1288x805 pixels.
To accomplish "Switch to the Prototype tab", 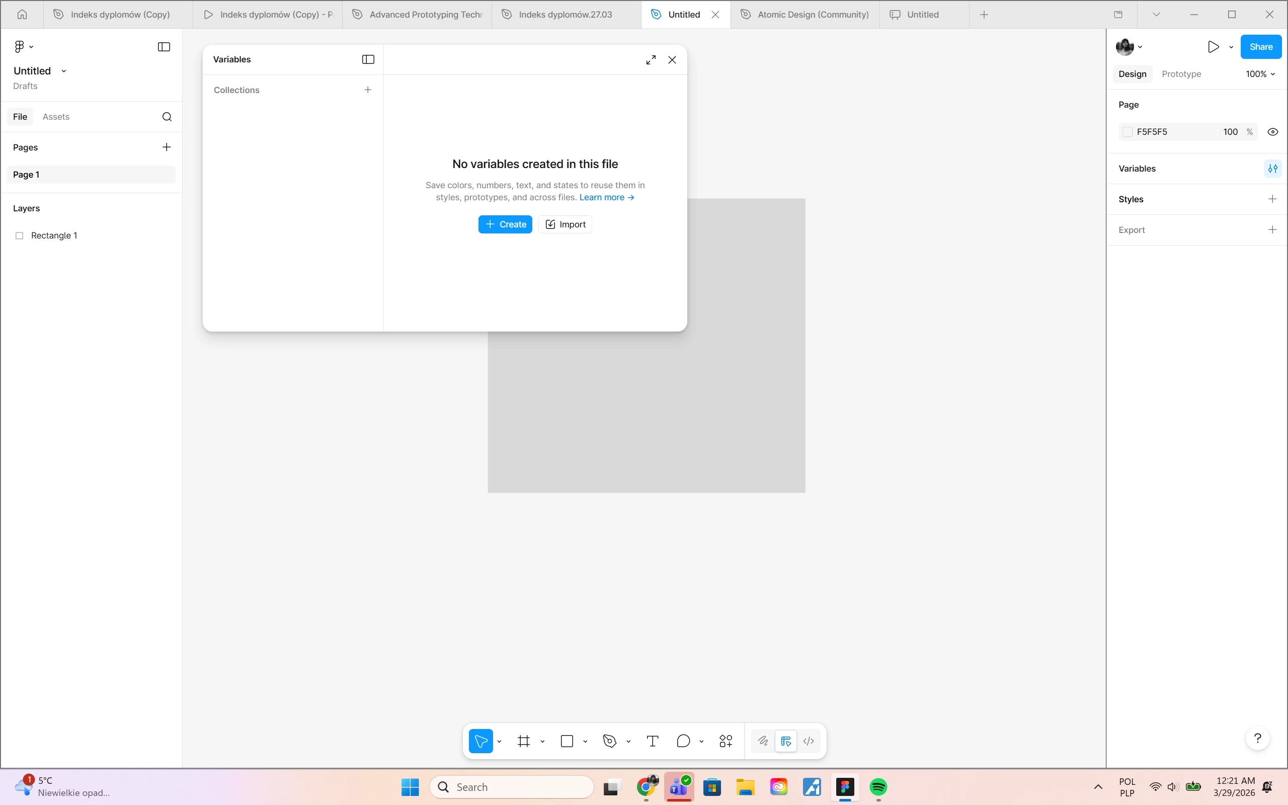I will [x=1181, y=74].
